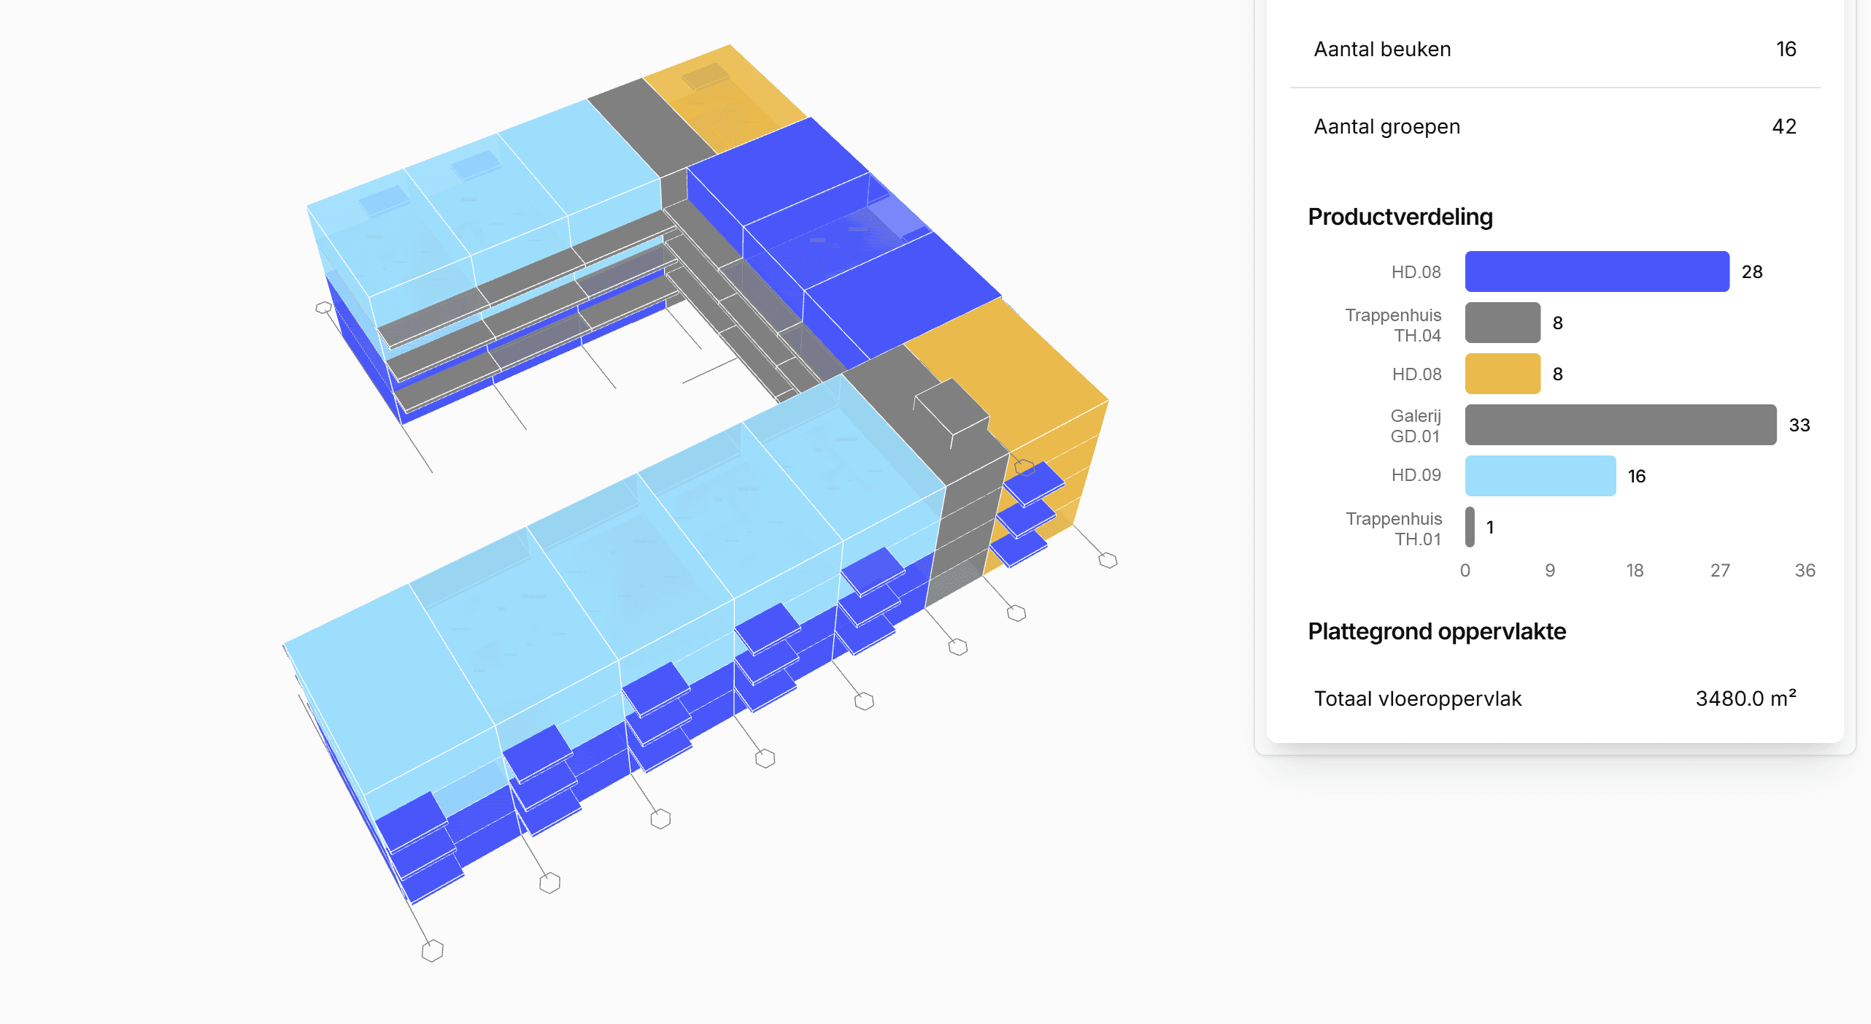Click hexagon marker overlapping the yellow block balconies
Screen dimensions: 1871x1024
(1025, 467)
